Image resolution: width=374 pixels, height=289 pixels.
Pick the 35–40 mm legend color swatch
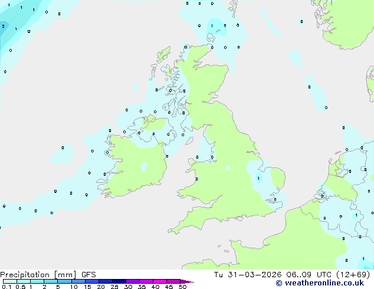[146, 281]
